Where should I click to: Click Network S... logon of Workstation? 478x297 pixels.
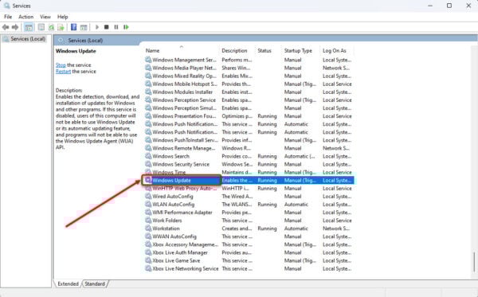(x=336, y=229)
